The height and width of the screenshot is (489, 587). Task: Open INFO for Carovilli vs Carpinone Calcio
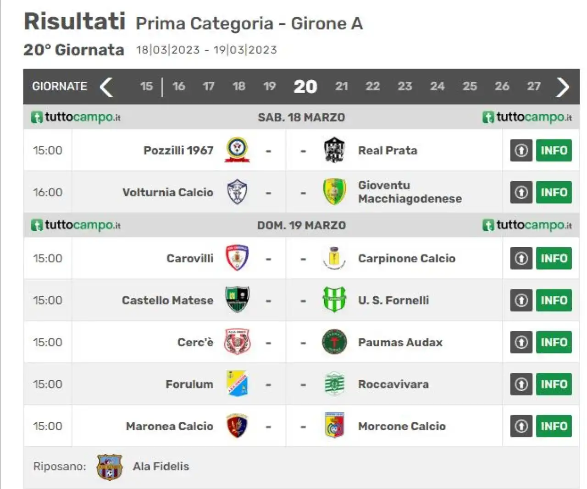(554, 258)
